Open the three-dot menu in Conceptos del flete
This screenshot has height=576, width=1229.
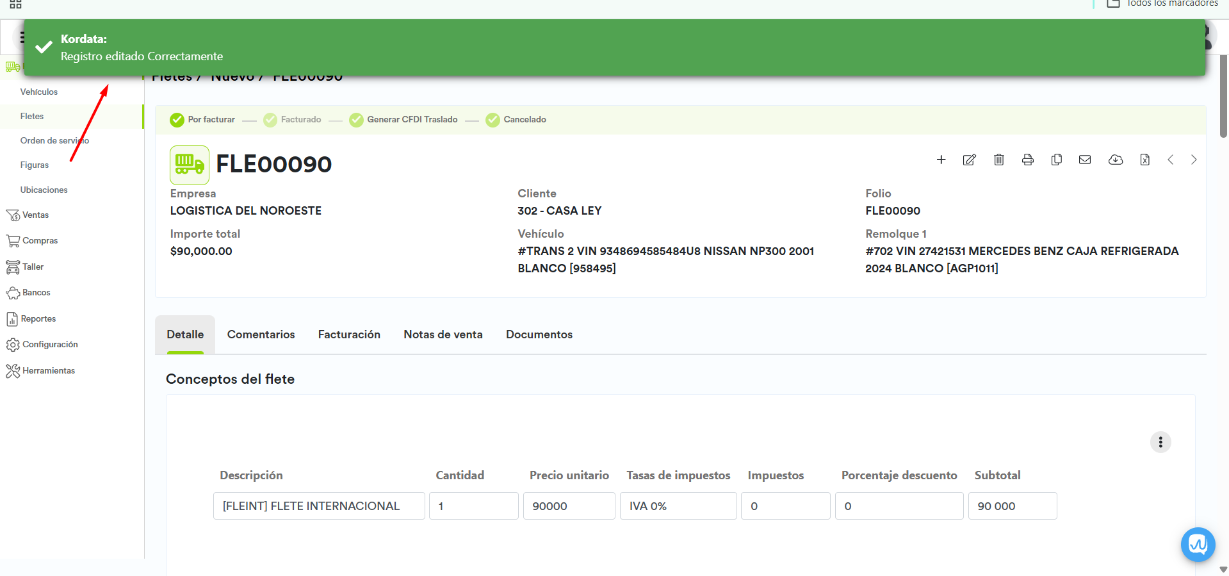point(1160,442)
